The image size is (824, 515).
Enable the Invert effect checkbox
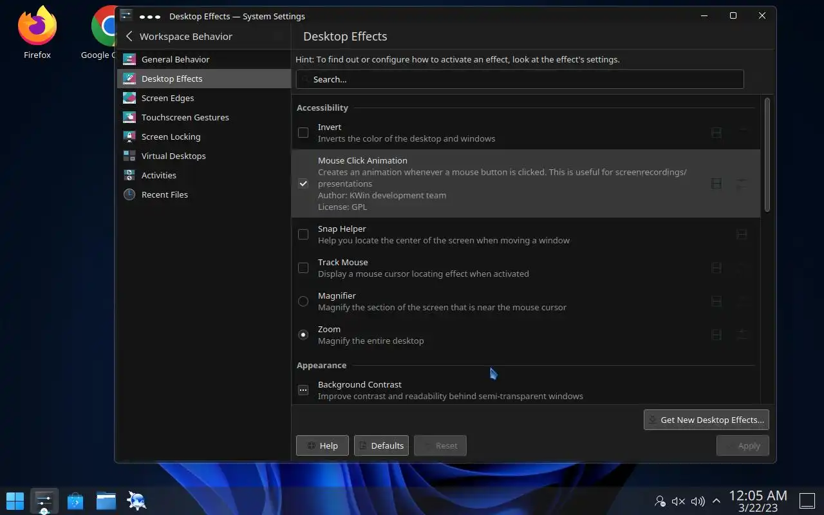[x=303, y=133]
